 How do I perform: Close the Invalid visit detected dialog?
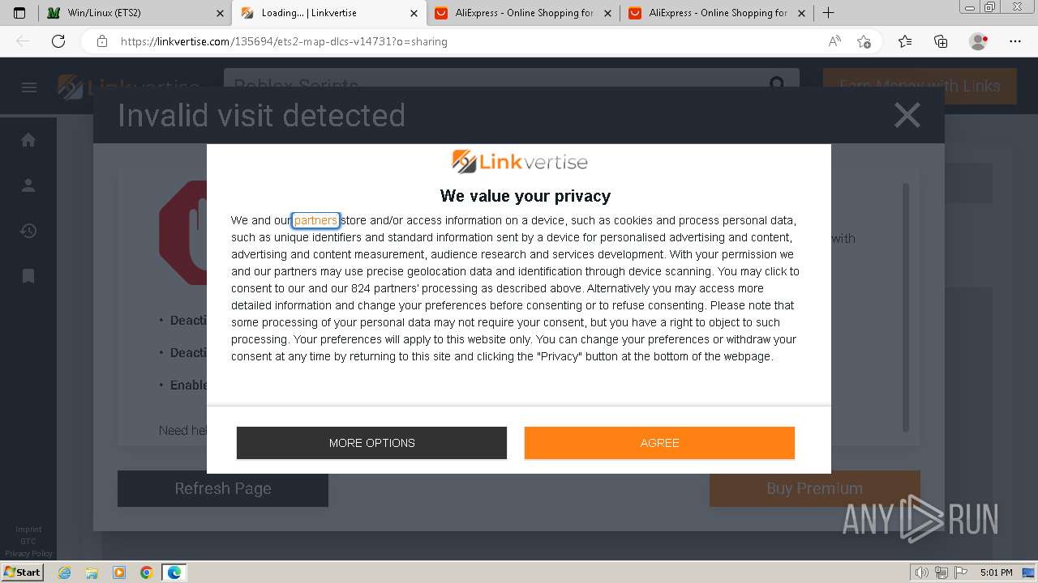pos(907,116)
